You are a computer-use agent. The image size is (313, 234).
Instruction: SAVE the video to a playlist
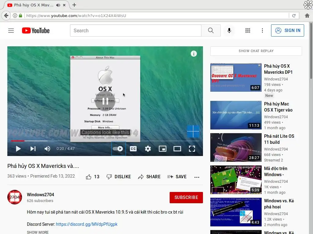pyautogui.click(x=177, y=177)
